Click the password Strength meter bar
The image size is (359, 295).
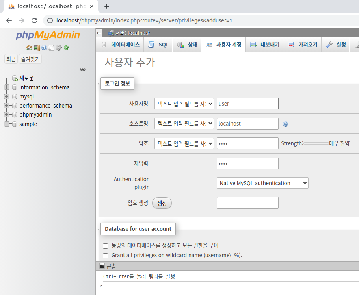pyautogui.click(x=316, y=143)
